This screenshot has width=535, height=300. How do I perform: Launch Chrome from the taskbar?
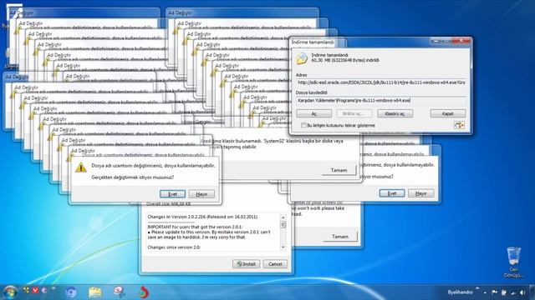coord(71,292)
